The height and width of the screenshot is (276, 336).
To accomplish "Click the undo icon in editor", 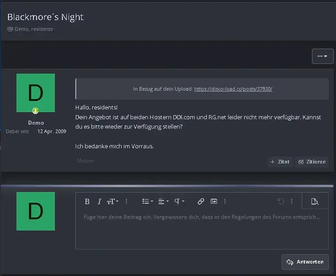I will pyautogui.click(x=280, y=201).
